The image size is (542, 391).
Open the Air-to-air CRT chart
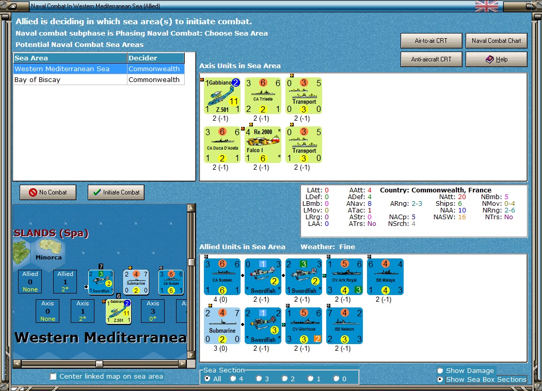click(x=431, y=41)
